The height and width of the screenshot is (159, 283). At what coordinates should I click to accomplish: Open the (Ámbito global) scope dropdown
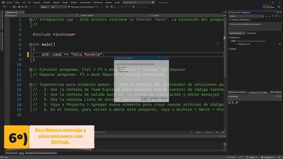(x=115, y=15)
